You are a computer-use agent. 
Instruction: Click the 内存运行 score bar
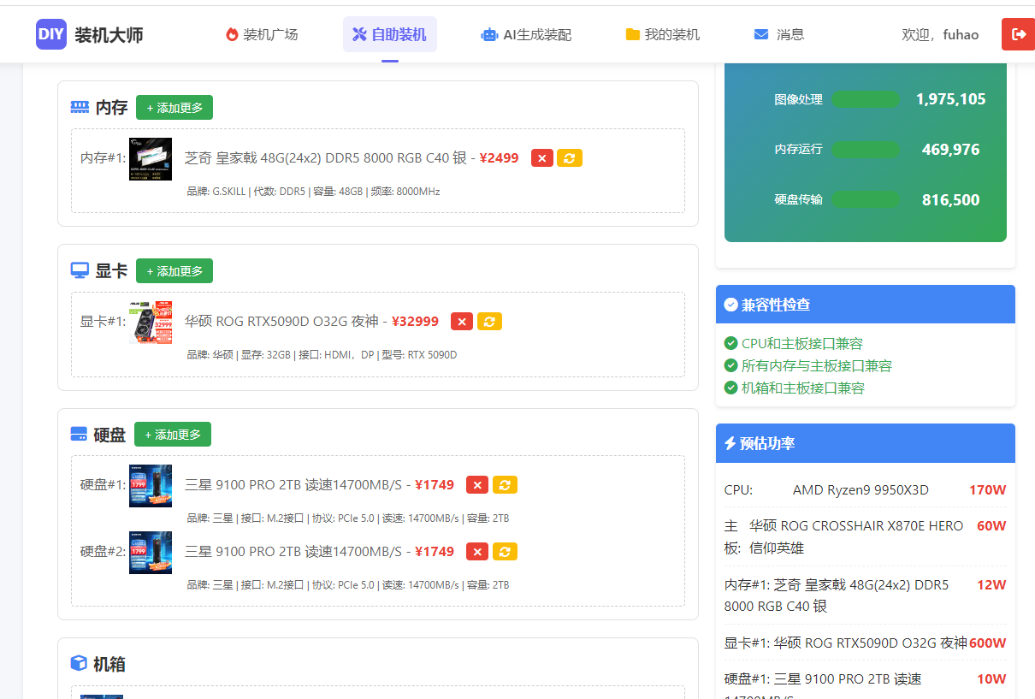point(866,150)
